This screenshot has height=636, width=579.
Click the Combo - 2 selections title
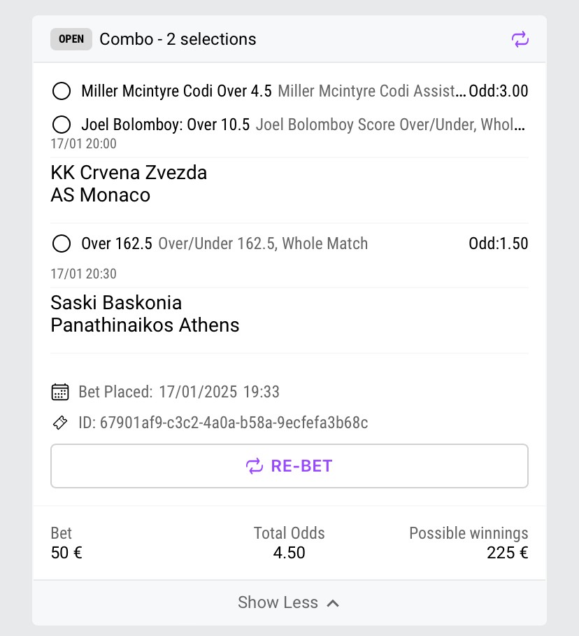[178, 39]
